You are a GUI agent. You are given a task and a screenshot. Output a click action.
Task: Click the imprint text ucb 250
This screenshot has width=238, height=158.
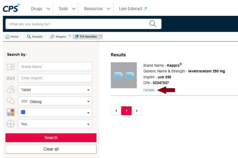(165, 77)
